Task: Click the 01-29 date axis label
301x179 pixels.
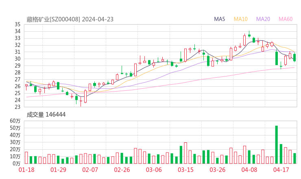Action: (x=58, y=170)
